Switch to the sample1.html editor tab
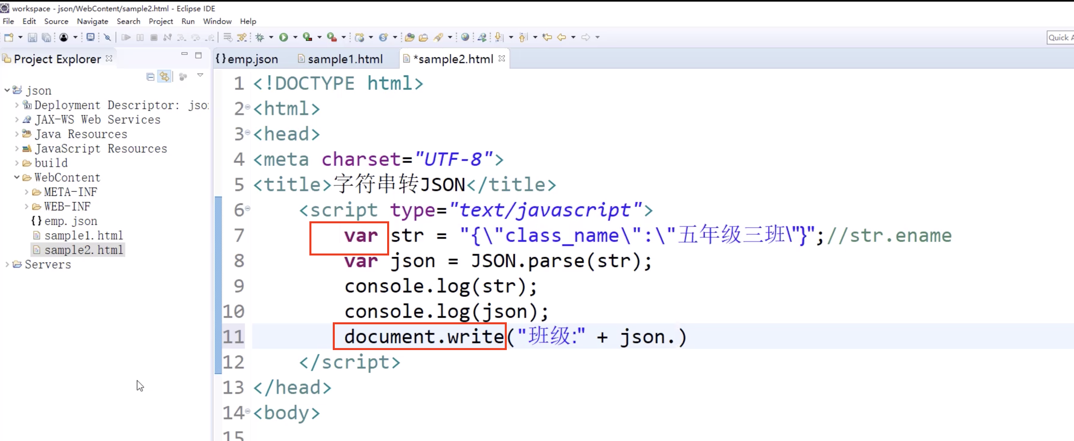 340,59
